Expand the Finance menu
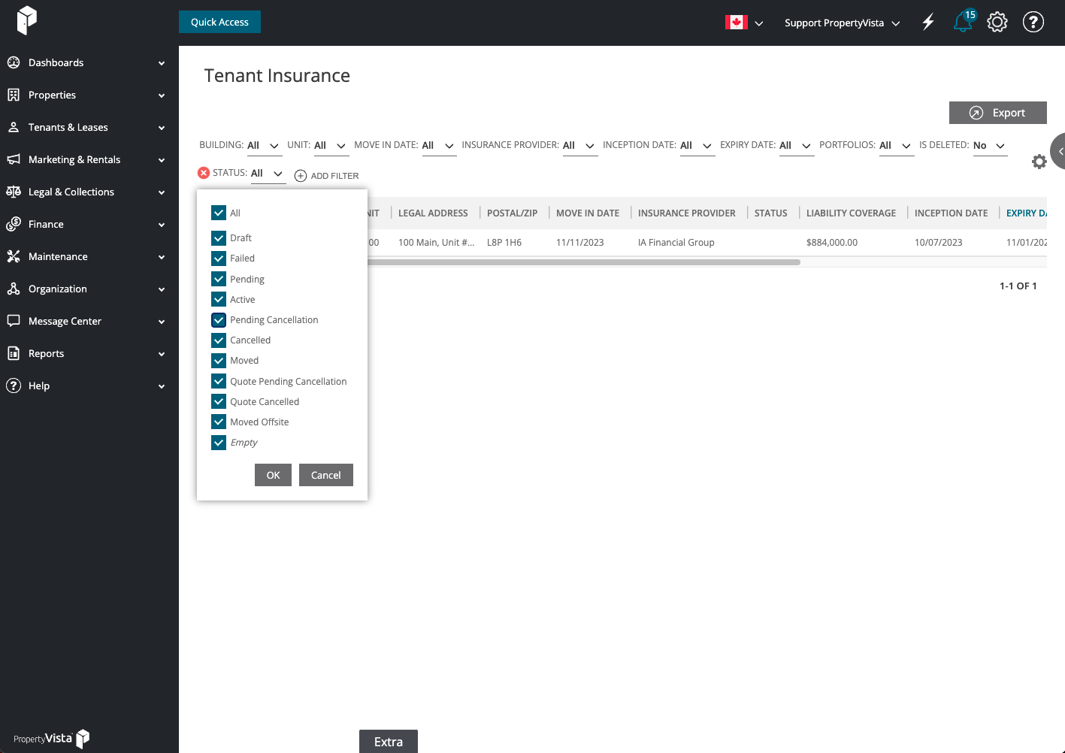This screenshot has width=1065, height=753. (162, 225)
